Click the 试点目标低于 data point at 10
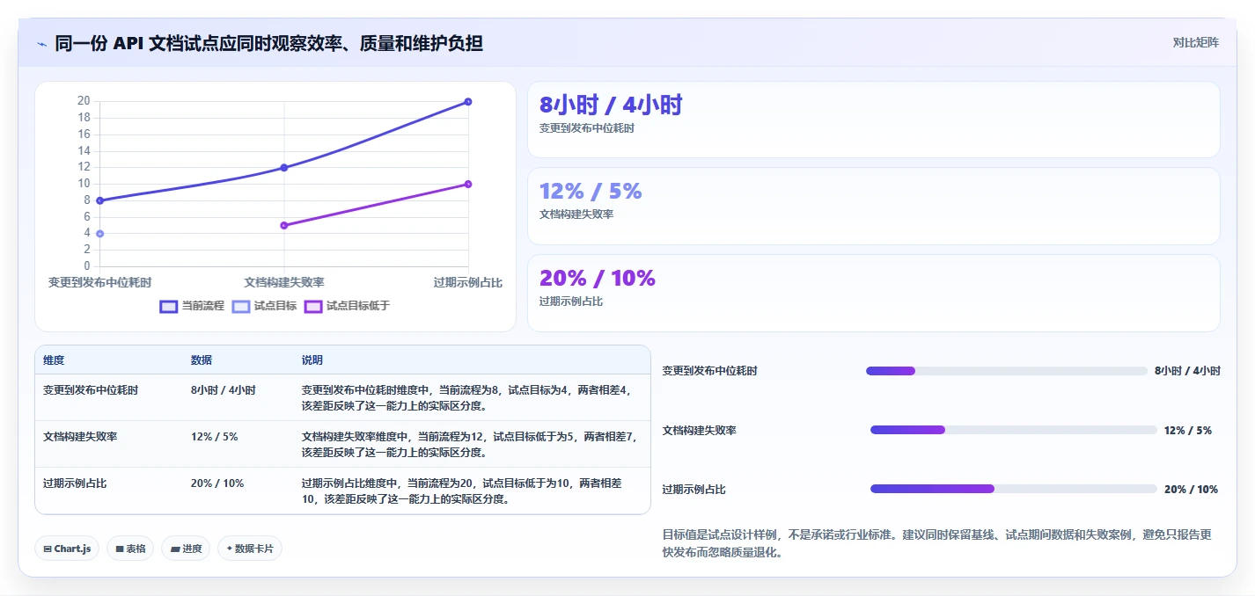The height and width of the screenshot is (596, 1255). click(468, 184)
